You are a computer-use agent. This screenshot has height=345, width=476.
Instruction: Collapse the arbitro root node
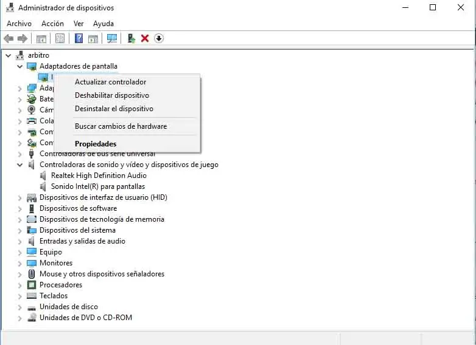(x=9, y=55)
